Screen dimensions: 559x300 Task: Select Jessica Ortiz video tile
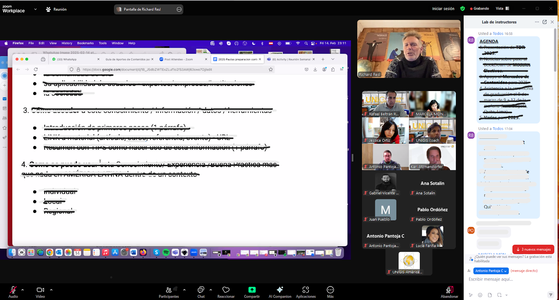click(385, 130)
